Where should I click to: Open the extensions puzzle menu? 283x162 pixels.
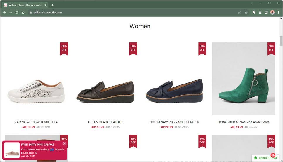tap(254, 13)
